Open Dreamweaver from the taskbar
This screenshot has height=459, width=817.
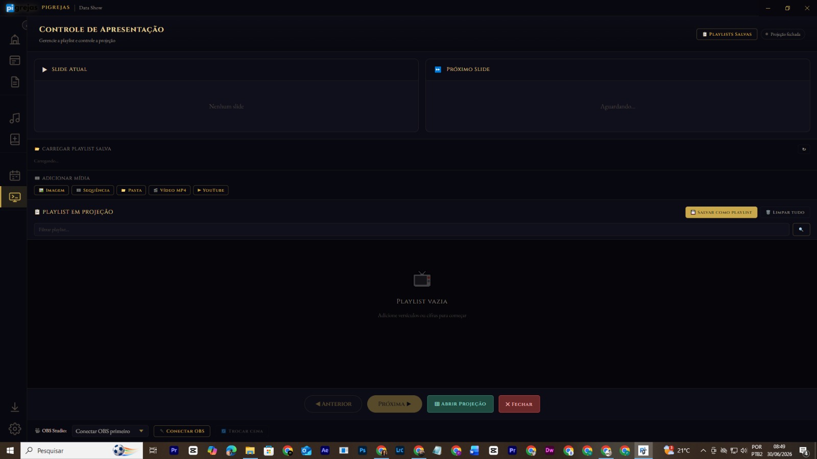549,450
